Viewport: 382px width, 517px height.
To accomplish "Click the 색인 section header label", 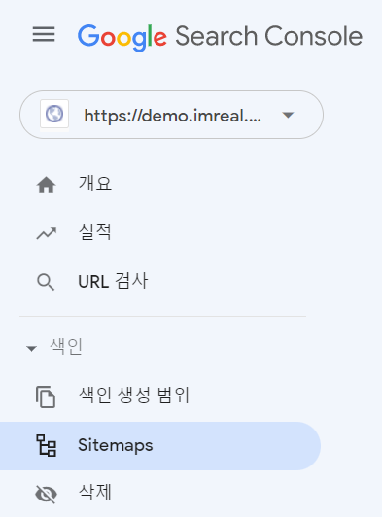I will pyautogui.click(x=66, y=347).
